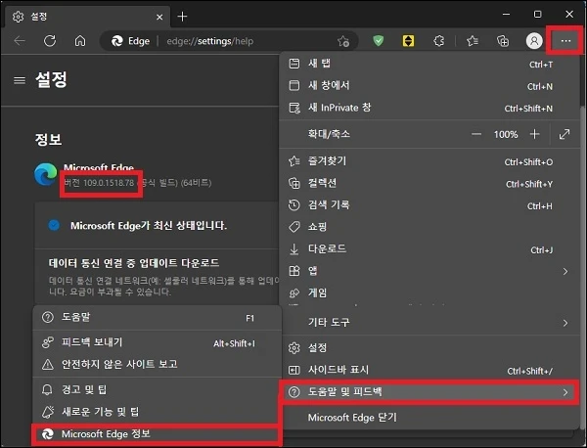Click the version text 109.0.1518.78
The image size is (587, 448).
click(109, 183)
